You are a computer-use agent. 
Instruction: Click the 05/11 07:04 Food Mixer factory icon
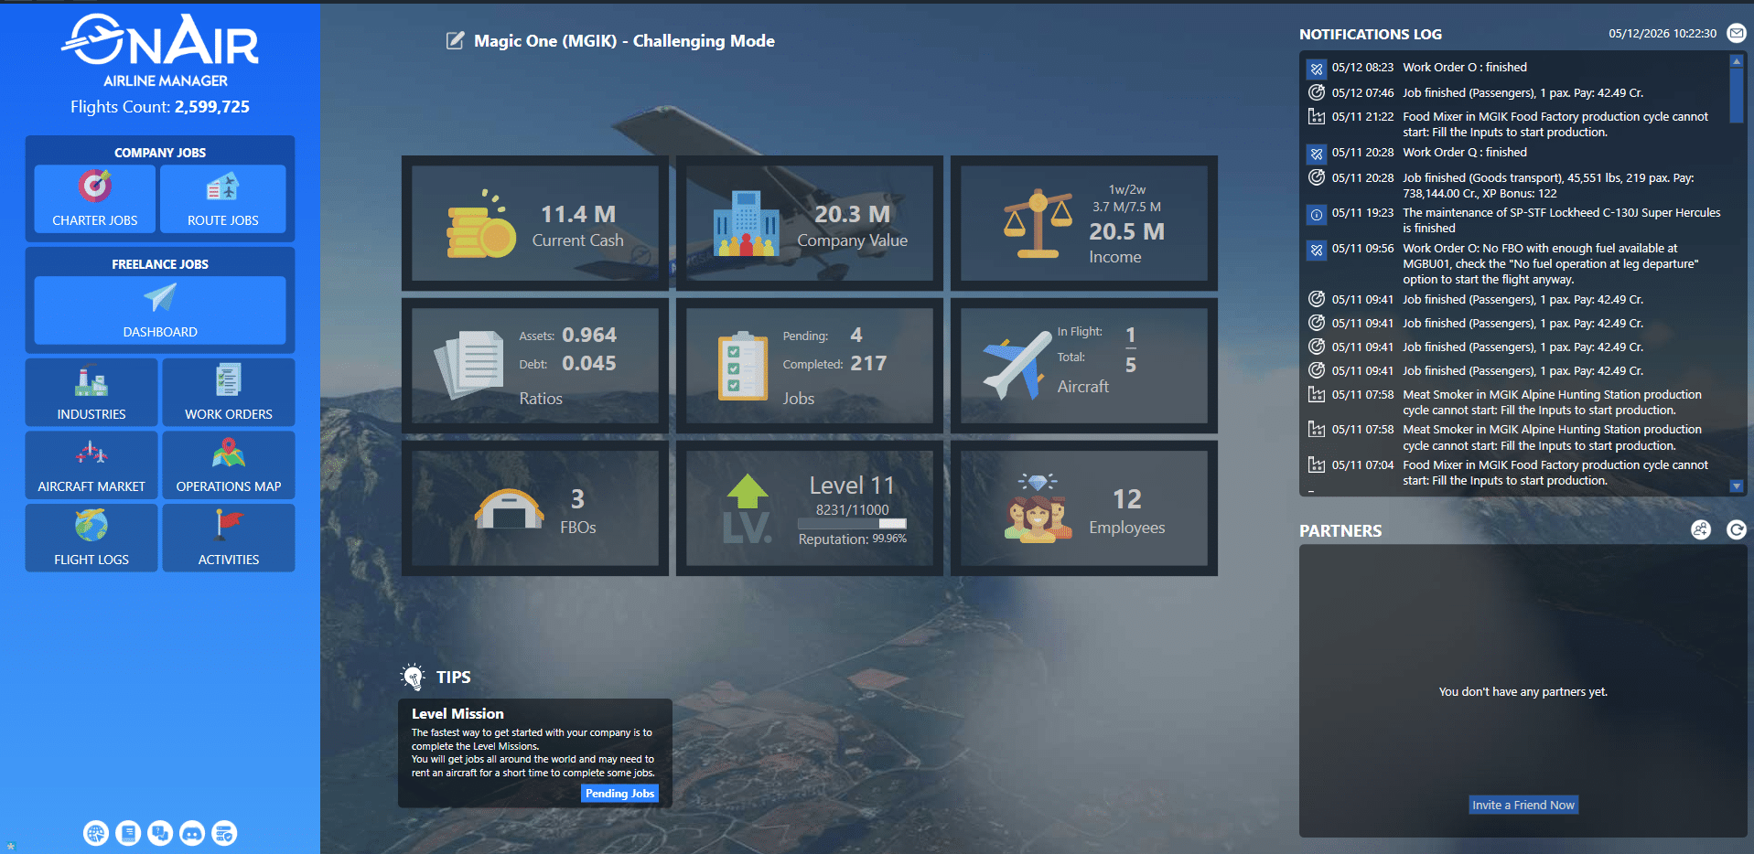[x=1317, y=464]
